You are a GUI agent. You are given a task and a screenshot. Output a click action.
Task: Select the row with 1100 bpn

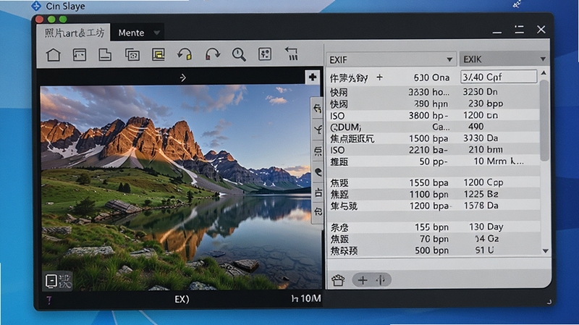point(434,194)
